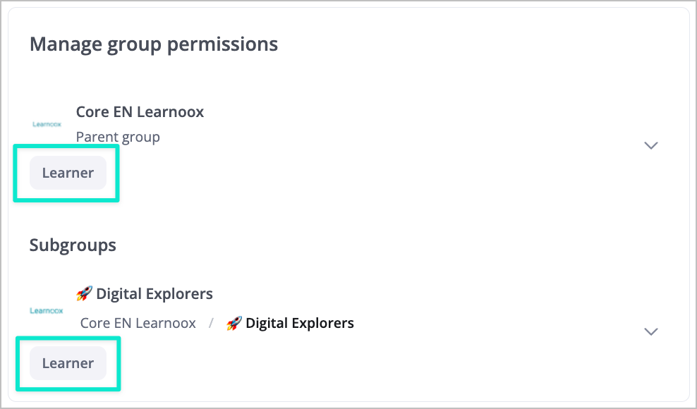Select the bold Digital Explorers subgroup heading
Screen dimensions: 697x409
pos(154,293)
